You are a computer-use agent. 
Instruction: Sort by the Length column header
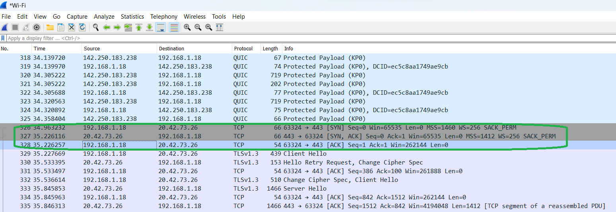tap(271, 49)
